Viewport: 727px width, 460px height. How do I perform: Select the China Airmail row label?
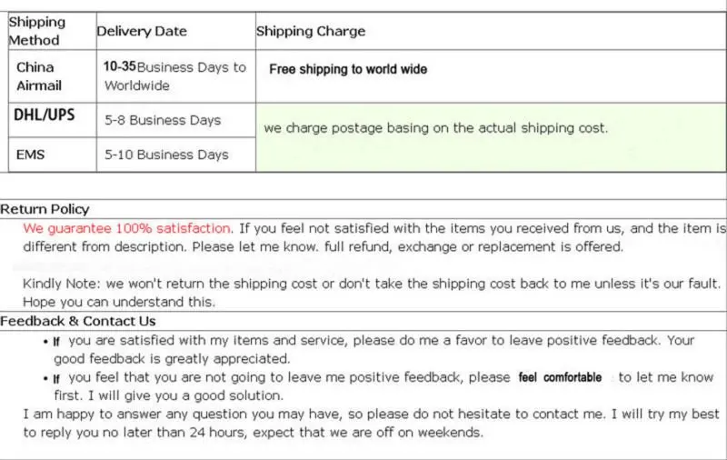53,76
